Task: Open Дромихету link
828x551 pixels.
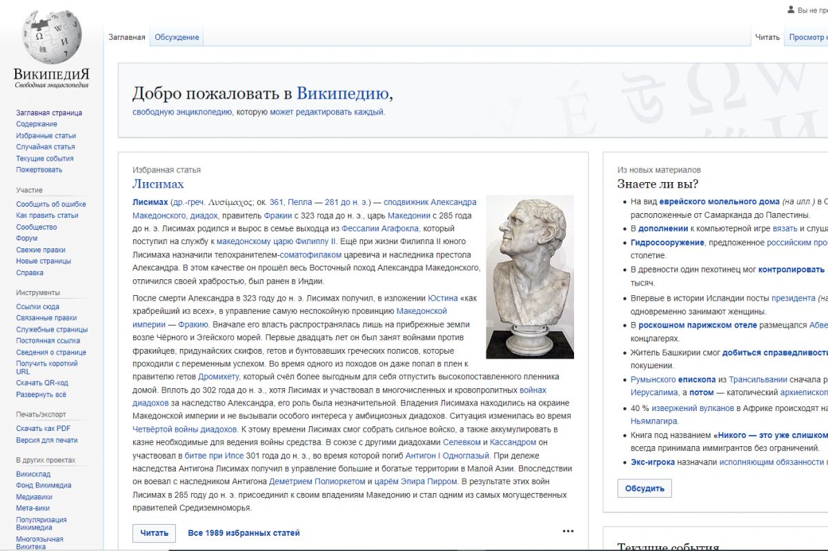Action: pos(219,377)
